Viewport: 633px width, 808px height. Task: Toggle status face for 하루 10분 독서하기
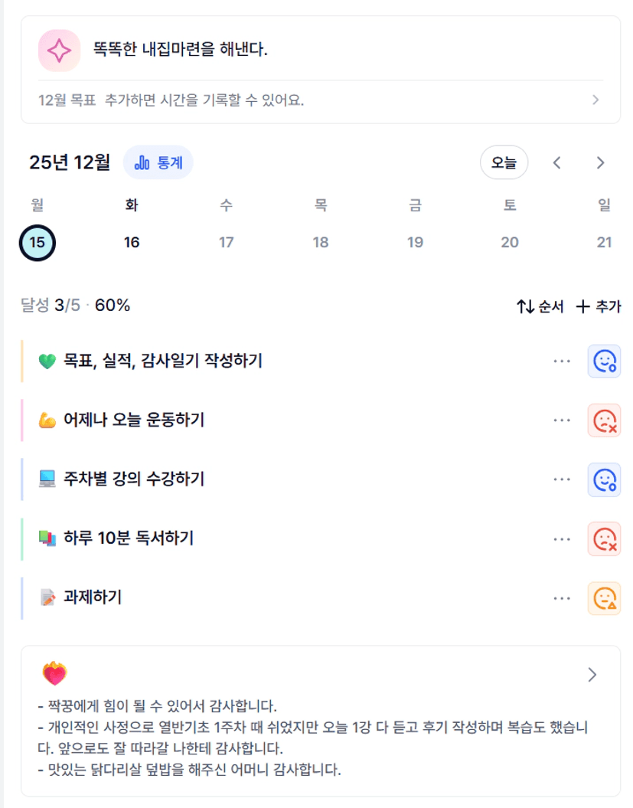tap(604, 538)
